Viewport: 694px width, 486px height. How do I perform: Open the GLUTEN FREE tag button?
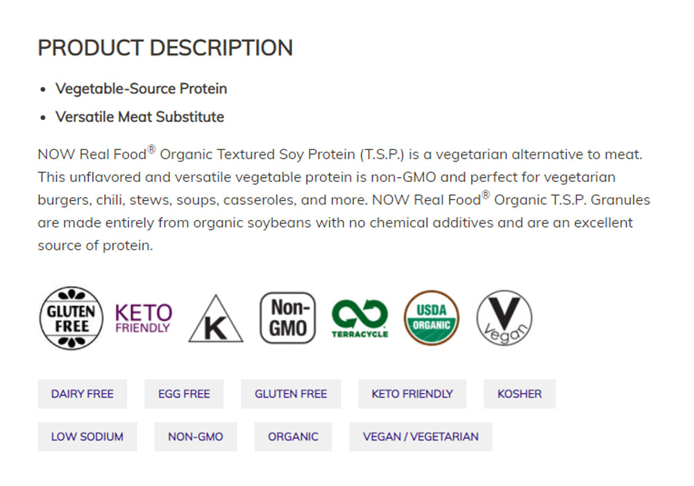[291, 394]
